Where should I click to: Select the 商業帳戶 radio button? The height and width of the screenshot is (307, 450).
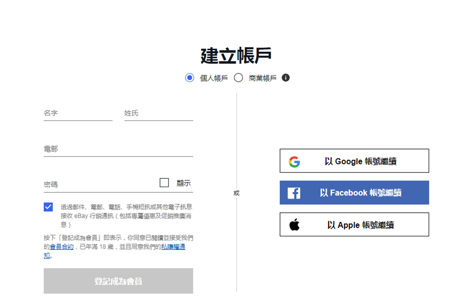click(238, 78)
